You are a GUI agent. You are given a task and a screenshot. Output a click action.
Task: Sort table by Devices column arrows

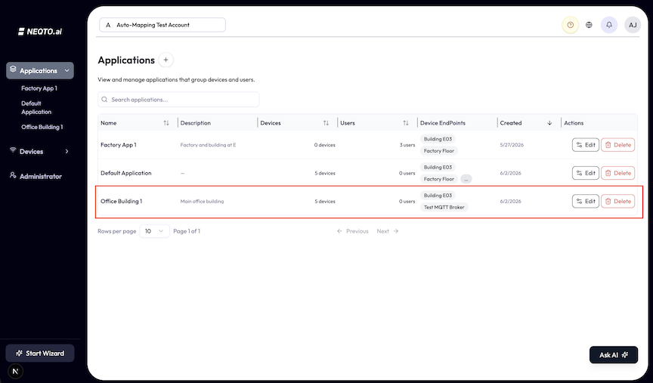(326, 123)
